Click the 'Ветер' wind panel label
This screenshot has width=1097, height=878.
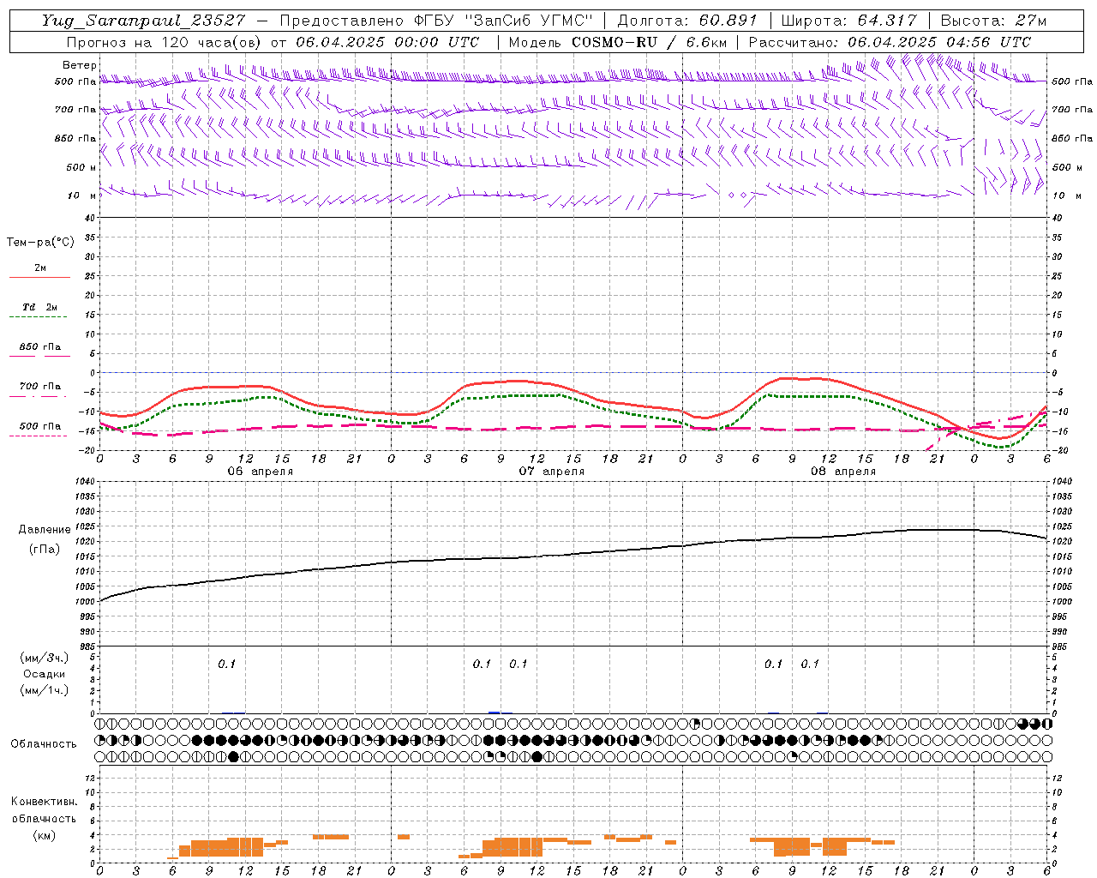click(x=80, y=65)
